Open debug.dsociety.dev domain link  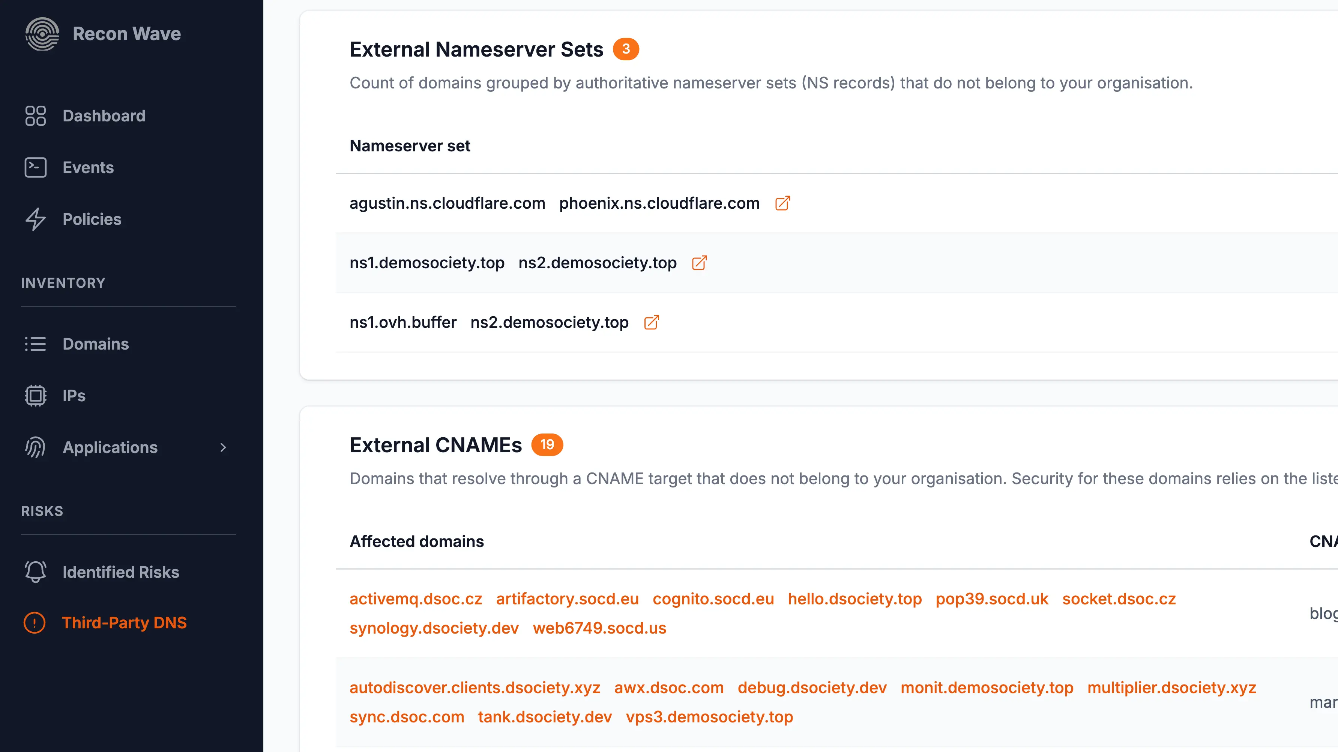point(812,688)
